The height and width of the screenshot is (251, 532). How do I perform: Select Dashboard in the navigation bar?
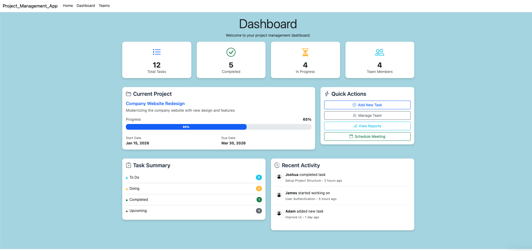click(x=86, y=6)
